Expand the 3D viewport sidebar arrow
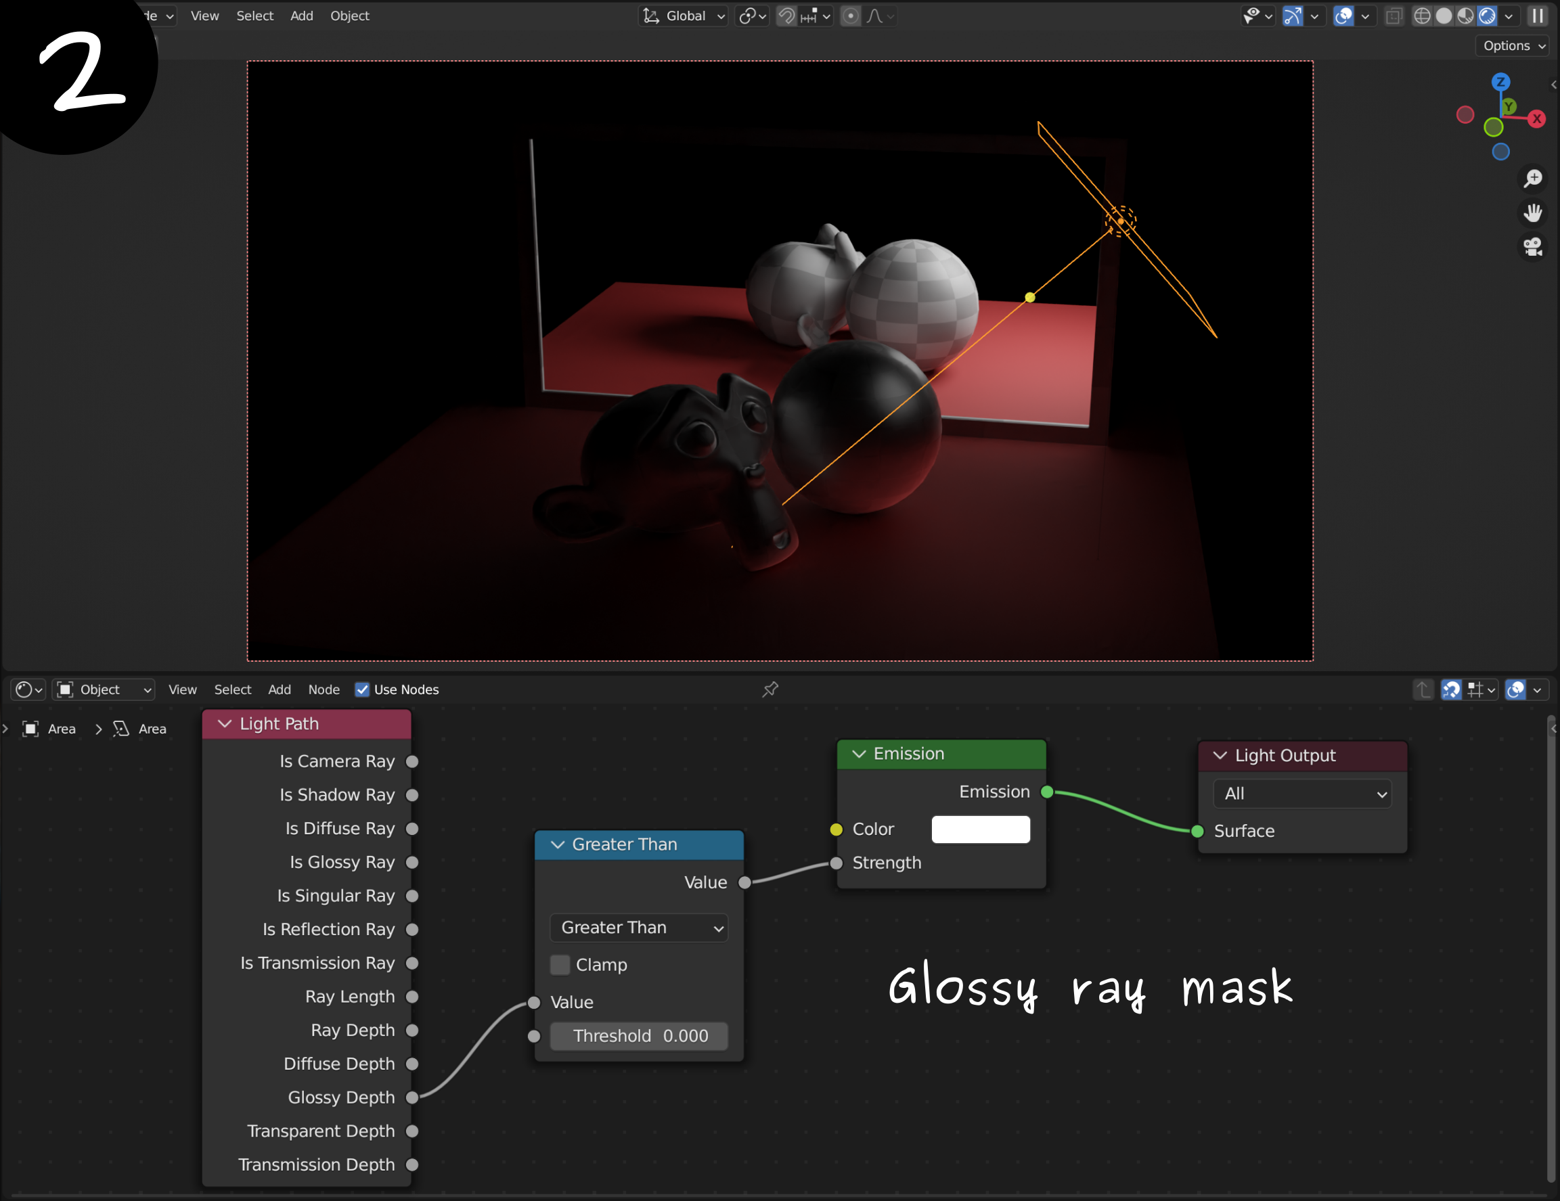Viewport: 1560px width, 1201px height. pyautogui.click(x=1554, y=85)
